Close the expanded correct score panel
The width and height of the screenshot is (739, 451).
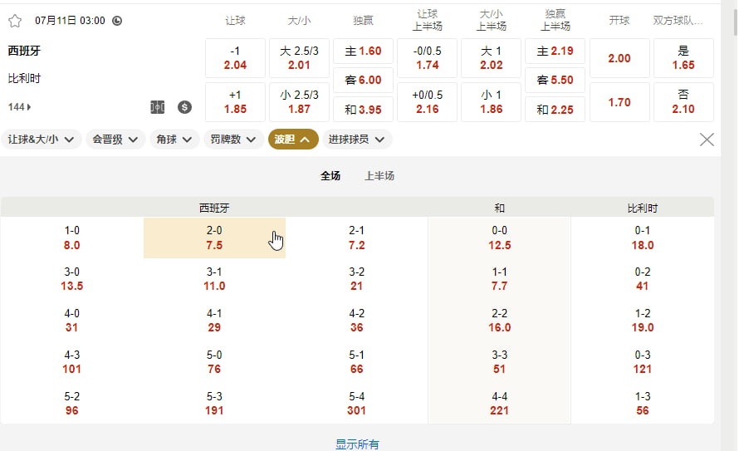coord(707,140)
